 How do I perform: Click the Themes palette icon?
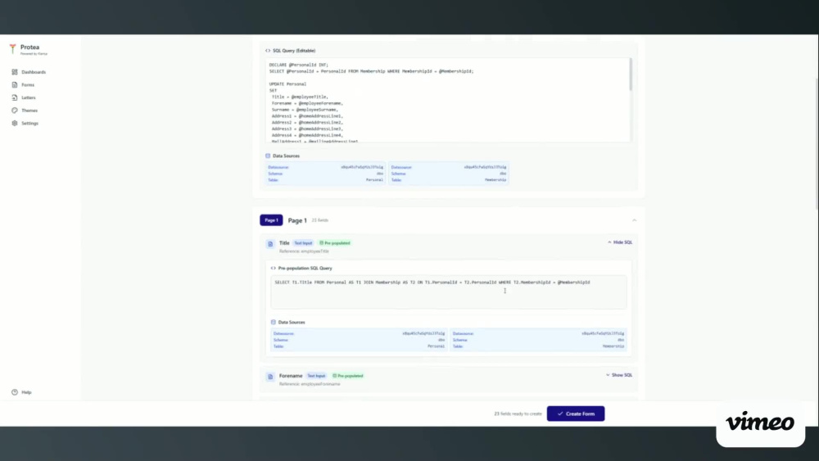click(15, 111)
